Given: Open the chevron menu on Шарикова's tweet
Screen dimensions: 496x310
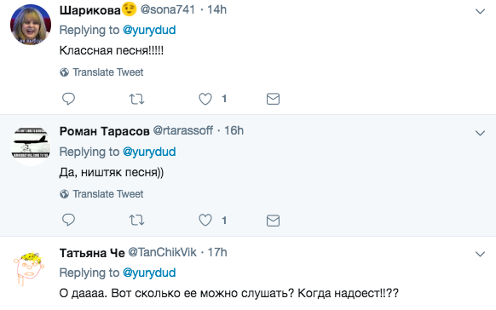Looking at the screenshot, I should point(480,12).
